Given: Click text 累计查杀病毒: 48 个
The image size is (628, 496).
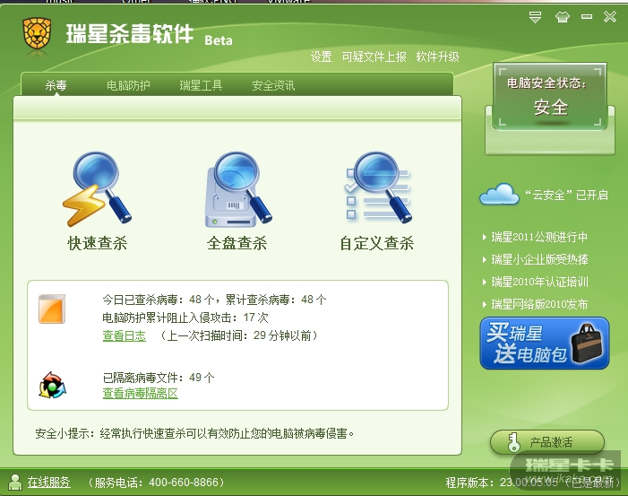Looking at the screenshot, I should (x=276, y=300).
